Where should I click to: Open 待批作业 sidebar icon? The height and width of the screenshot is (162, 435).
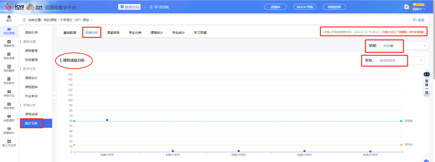point(9,93)
